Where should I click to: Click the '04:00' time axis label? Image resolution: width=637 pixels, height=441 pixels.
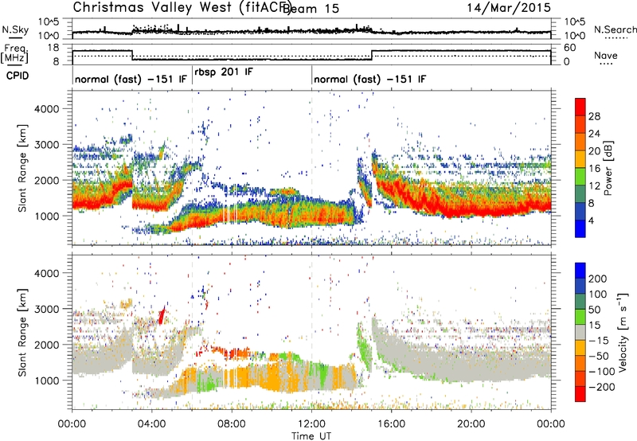151,424
